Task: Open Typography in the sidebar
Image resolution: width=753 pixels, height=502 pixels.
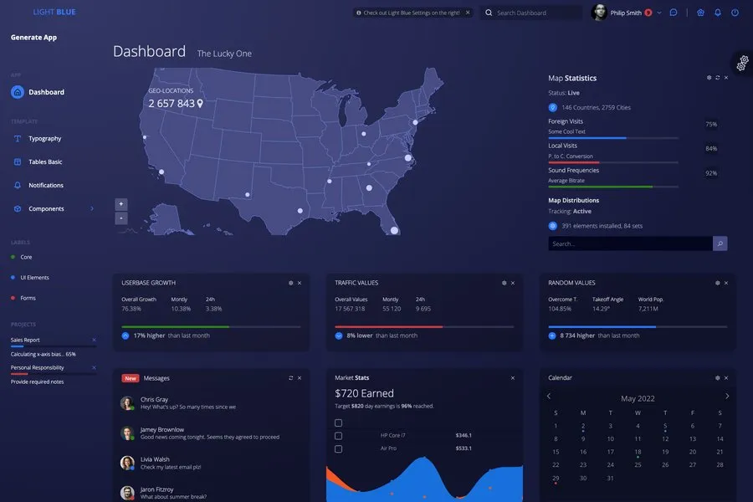Action: (x=44, y=139)
